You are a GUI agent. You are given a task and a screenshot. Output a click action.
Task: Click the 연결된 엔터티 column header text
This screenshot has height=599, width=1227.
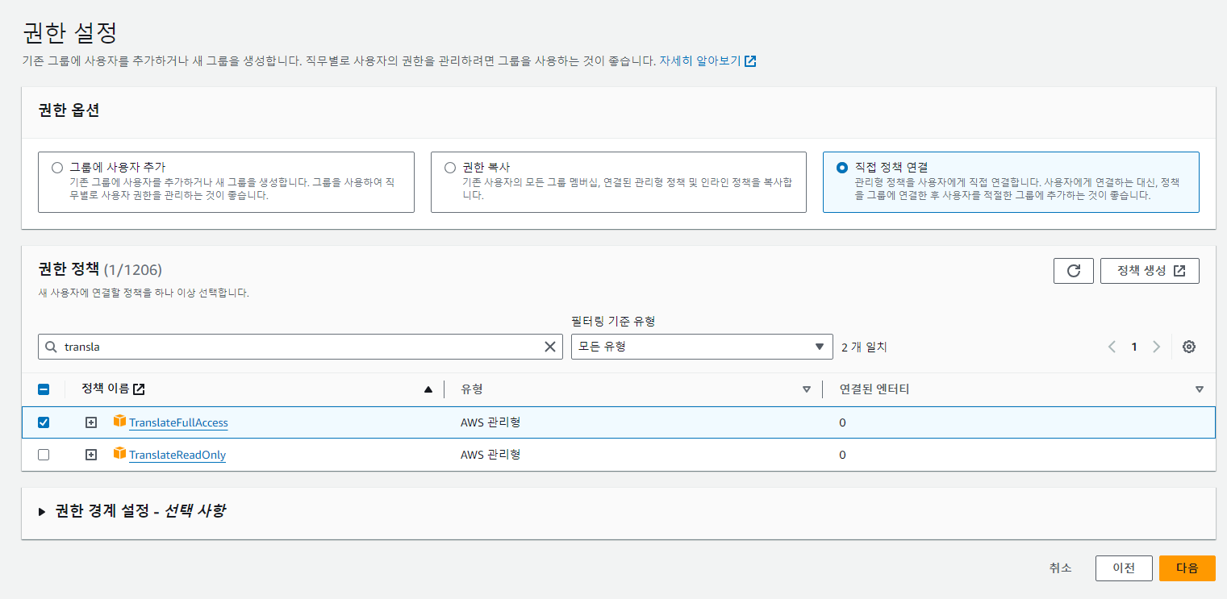tap(874, 389)
